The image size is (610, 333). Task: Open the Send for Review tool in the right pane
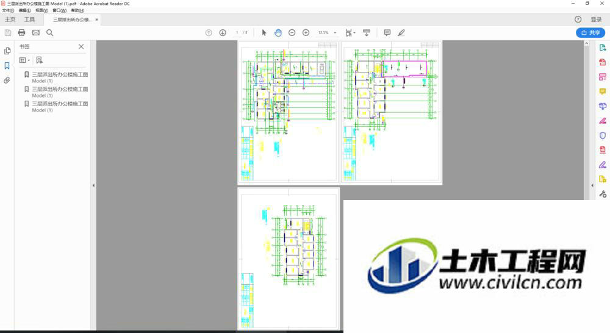click(603, 106)
